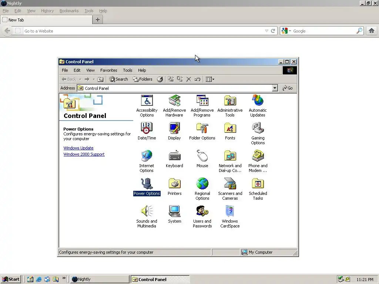The height and width of the screenshot is (284, 379).
Task: Go to Nightly home page
Action: (x=372, y=31)
